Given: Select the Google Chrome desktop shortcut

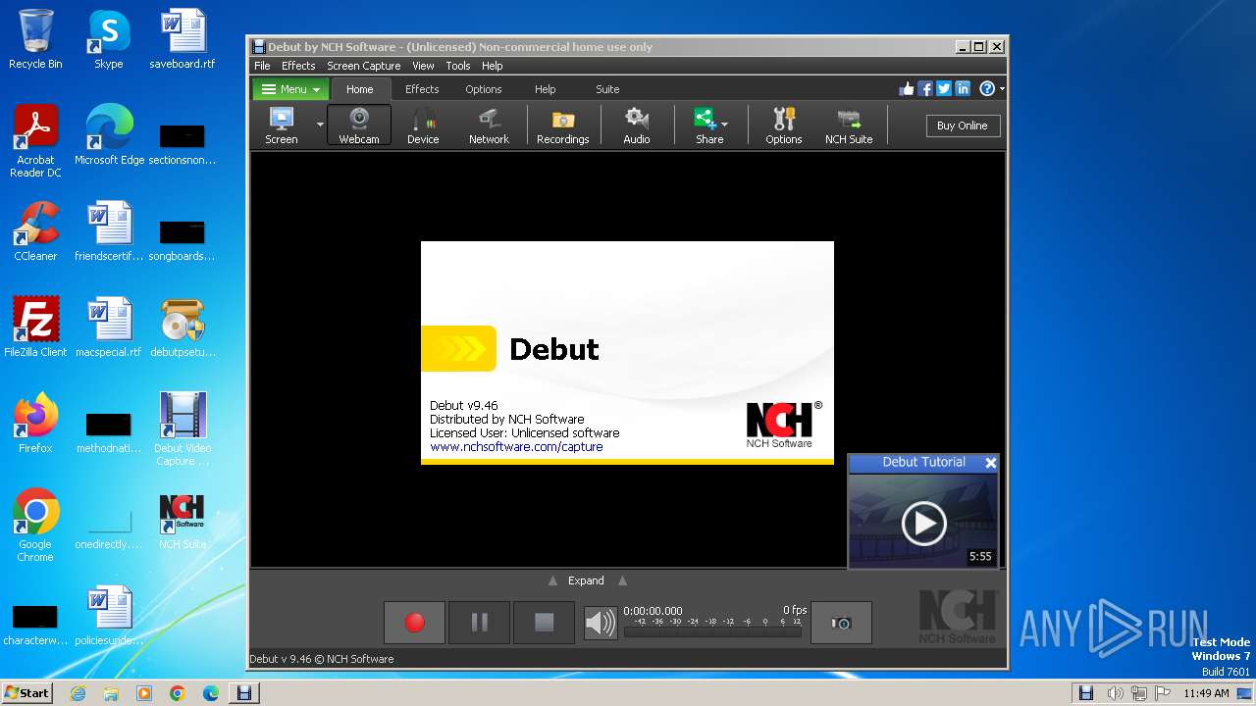Looking at the screenshot, I should [x=35, y=526].
